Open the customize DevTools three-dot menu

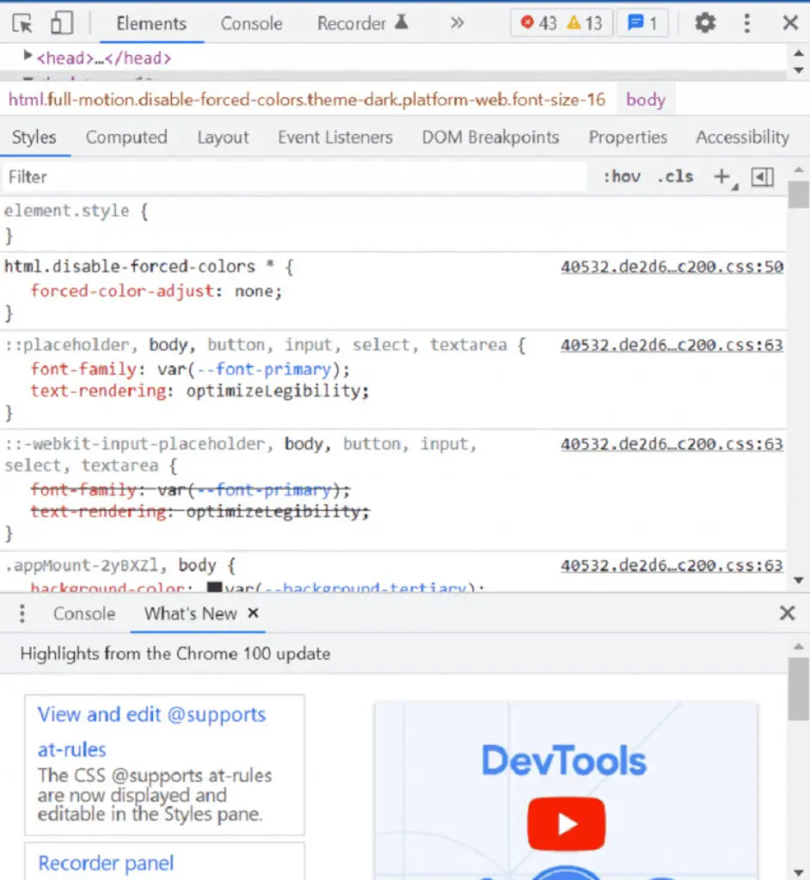746,23
